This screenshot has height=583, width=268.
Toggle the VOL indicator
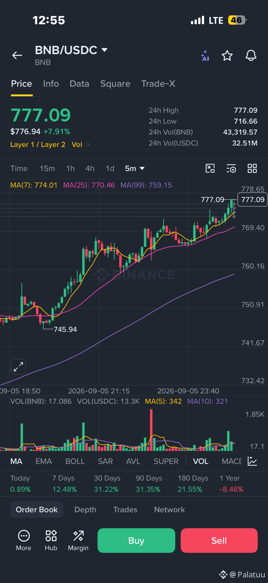tap(201, 461)
